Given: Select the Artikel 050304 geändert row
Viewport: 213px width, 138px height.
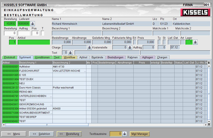Looking at the screenshot, I should pyautogui.click(x=105, y=109).
